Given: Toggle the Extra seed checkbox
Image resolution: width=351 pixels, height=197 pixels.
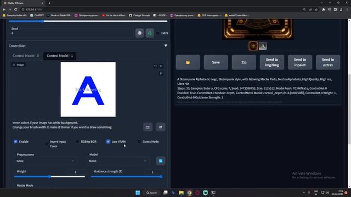Looking at the screenshot, I should [x=158, y=33].
